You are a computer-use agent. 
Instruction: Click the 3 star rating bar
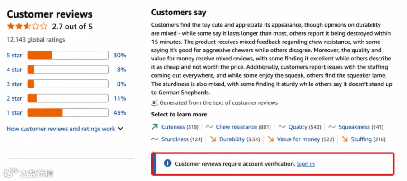[68, 84]
